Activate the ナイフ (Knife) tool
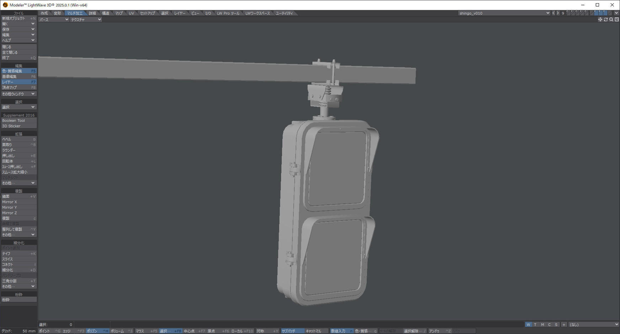This screenshot has height=334, width=620. (18, 254)
